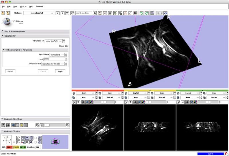229x156 pixels.
Task: Click the color module icon after measure tool
Action: point(135,13)
